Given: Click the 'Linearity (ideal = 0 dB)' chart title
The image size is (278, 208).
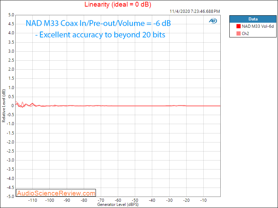Looking at the screenshot, I should click(x=118, y=4).
